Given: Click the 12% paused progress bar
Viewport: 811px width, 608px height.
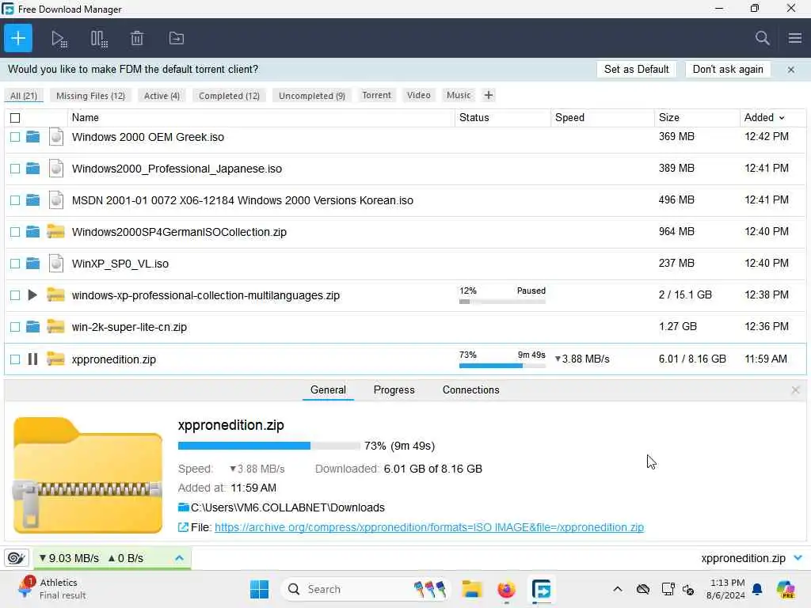Looking at the screenshot, I should 502,302.
